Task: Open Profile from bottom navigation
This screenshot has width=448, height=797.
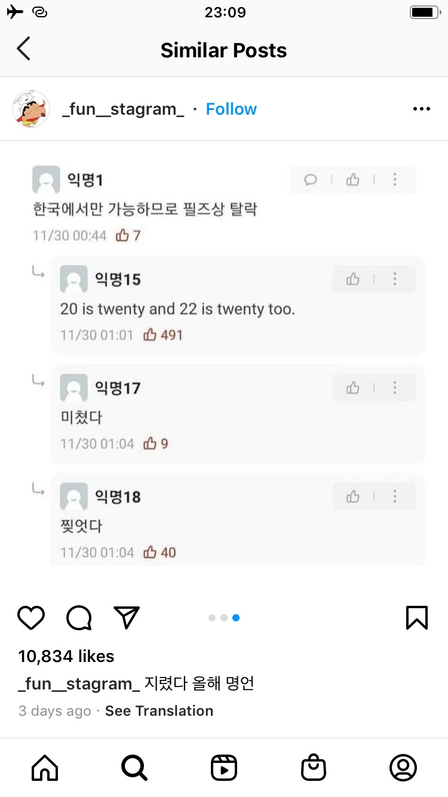Action: pyautogui.click(x=403, y=767)
